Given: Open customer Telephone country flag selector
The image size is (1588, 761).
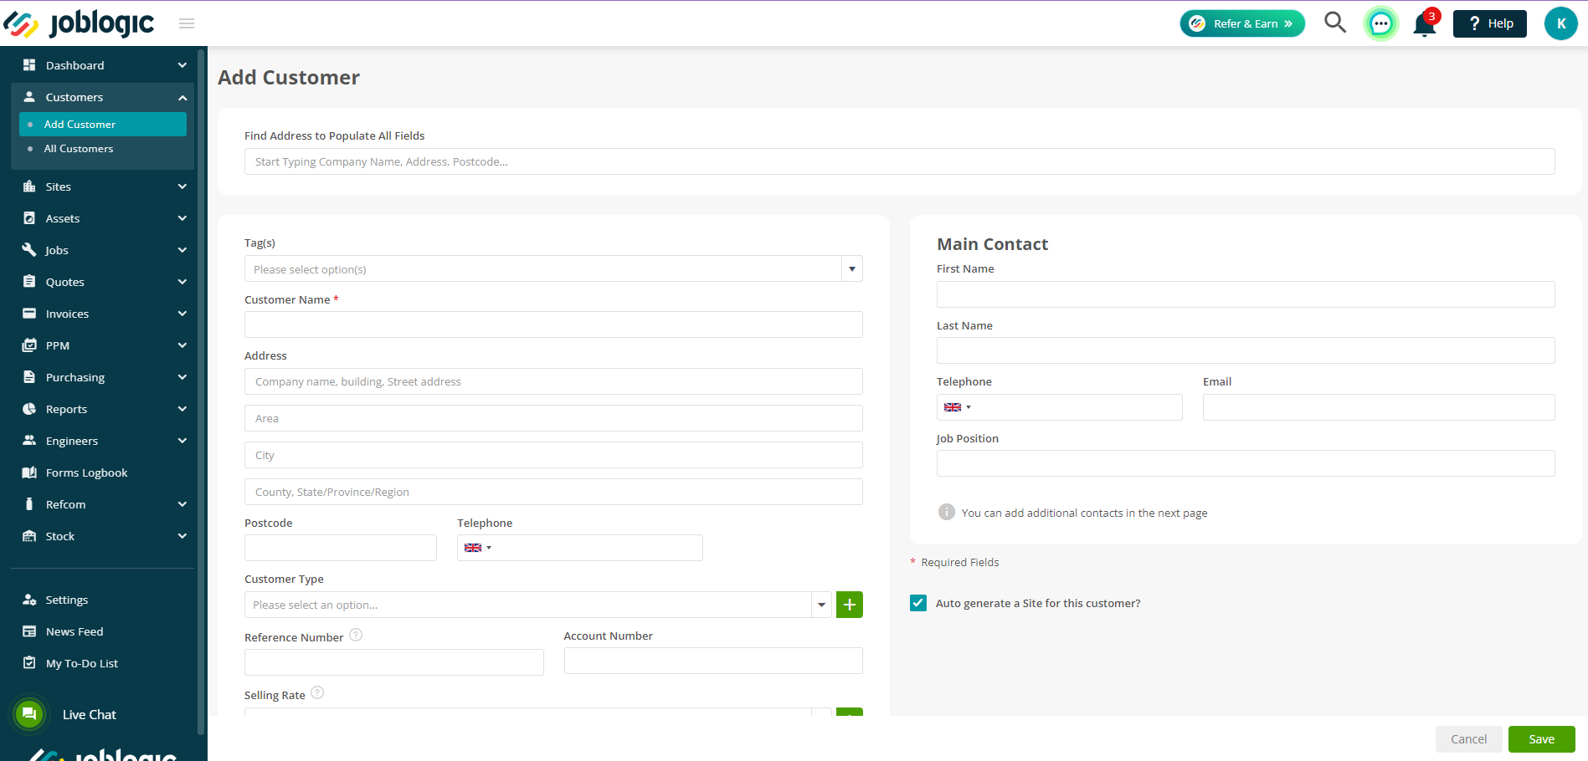Looking at the screenshot, I should pyautogui.click(x=478, y=548).
